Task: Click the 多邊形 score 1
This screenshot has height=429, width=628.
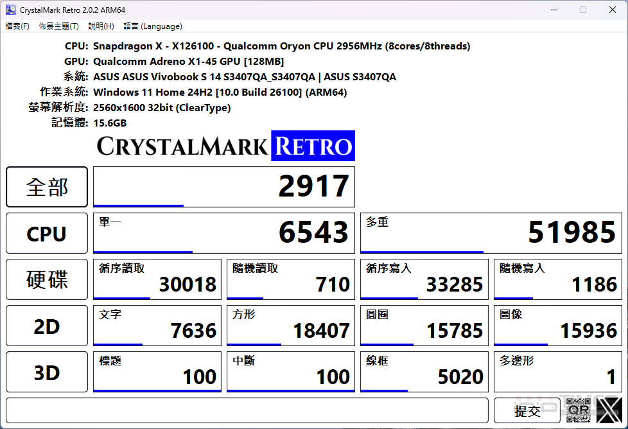Action: click(558, 372)
